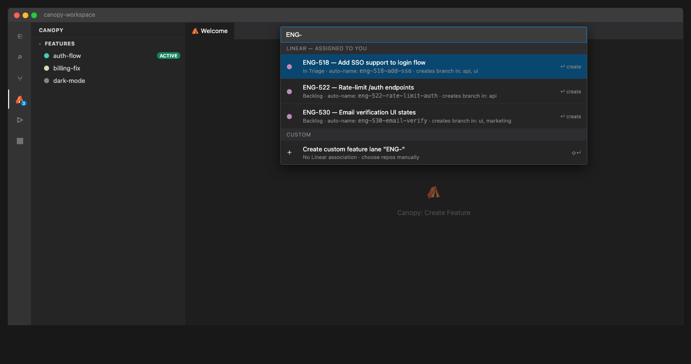Click the ACTIVE badge on auth-flow
Screen dimensions: 691x364
pos(168,56)
